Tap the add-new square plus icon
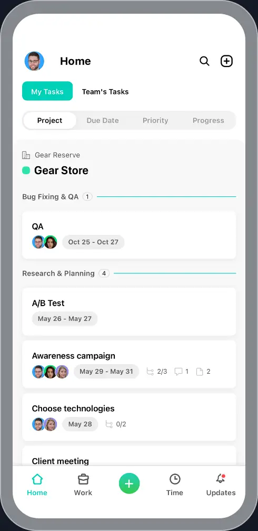258x531 pixels. (x=226, y=61)
